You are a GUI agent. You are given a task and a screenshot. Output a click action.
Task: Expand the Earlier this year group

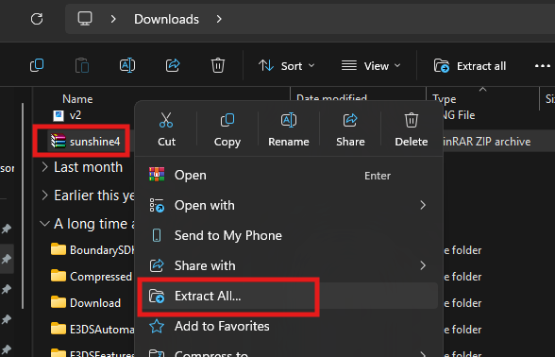44,195
